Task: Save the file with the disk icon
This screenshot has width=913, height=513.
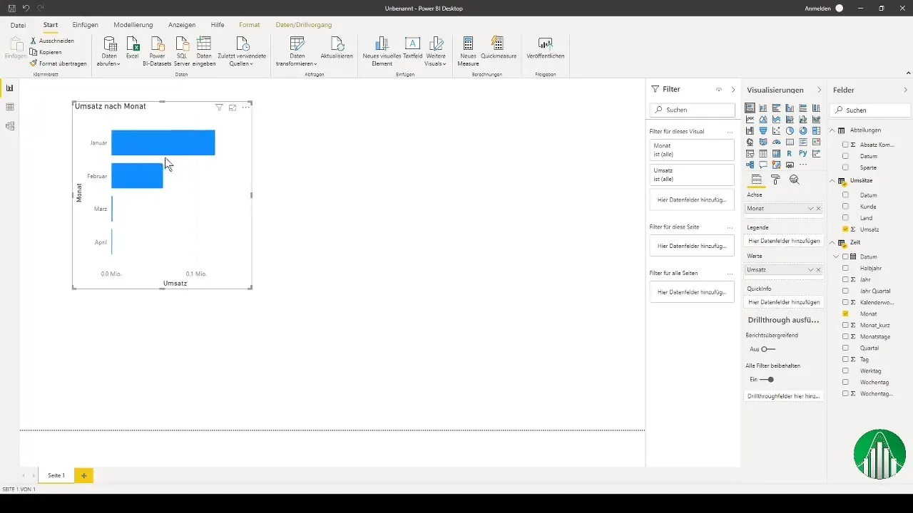Action: click(11, 8)
